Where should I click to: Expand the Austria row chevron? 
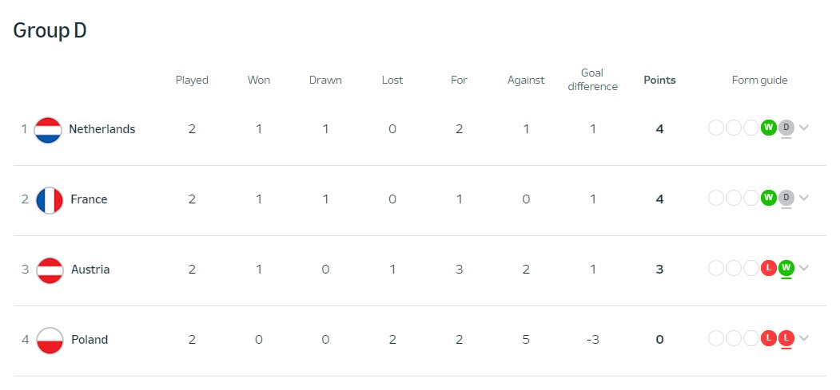tap(803, 268)
